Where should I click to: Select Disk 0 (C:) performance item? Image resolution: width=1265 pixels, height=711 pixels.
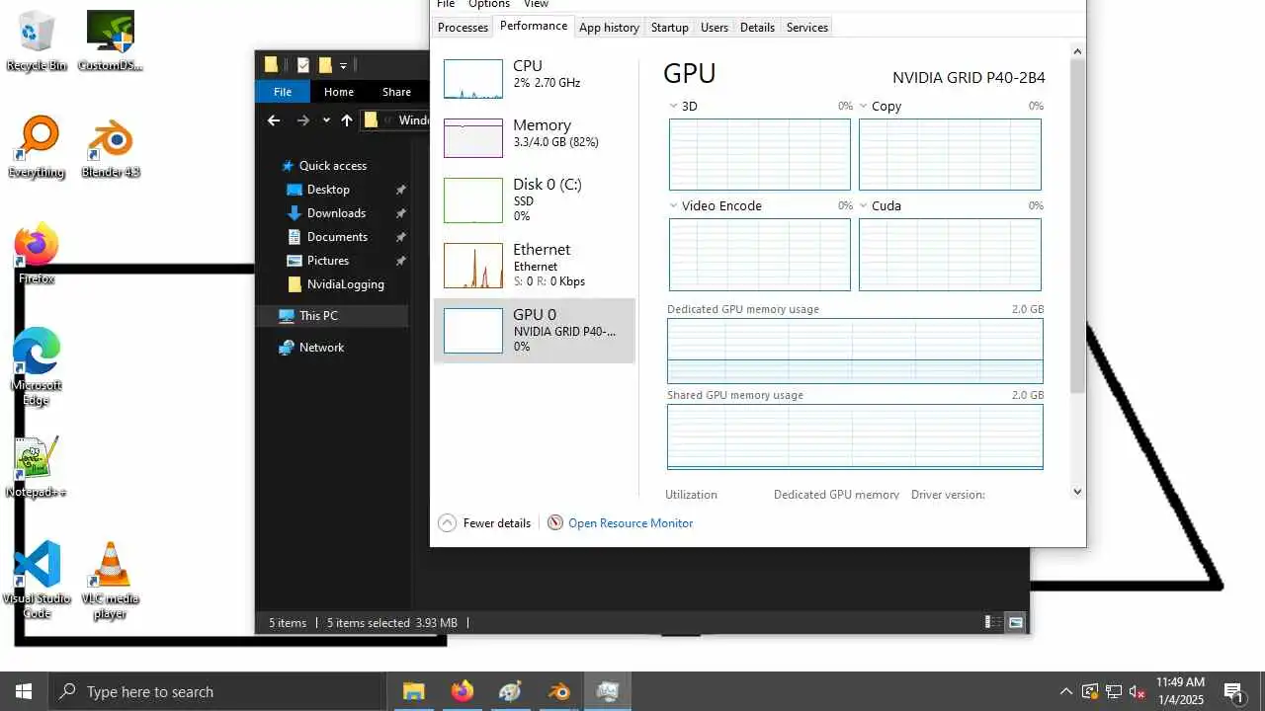coord(535,199)
